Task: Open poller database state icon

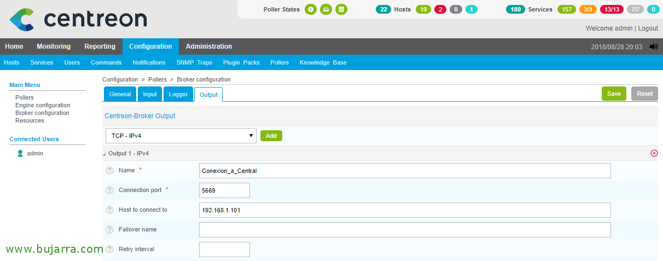Action: coord(341,9)
